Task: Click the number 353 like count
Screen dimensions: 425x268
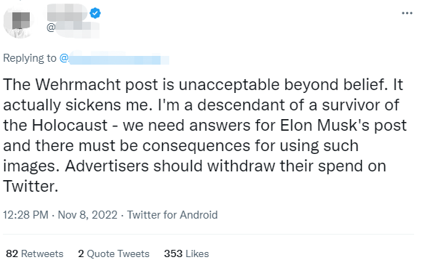Action: [x=173, y=253]
